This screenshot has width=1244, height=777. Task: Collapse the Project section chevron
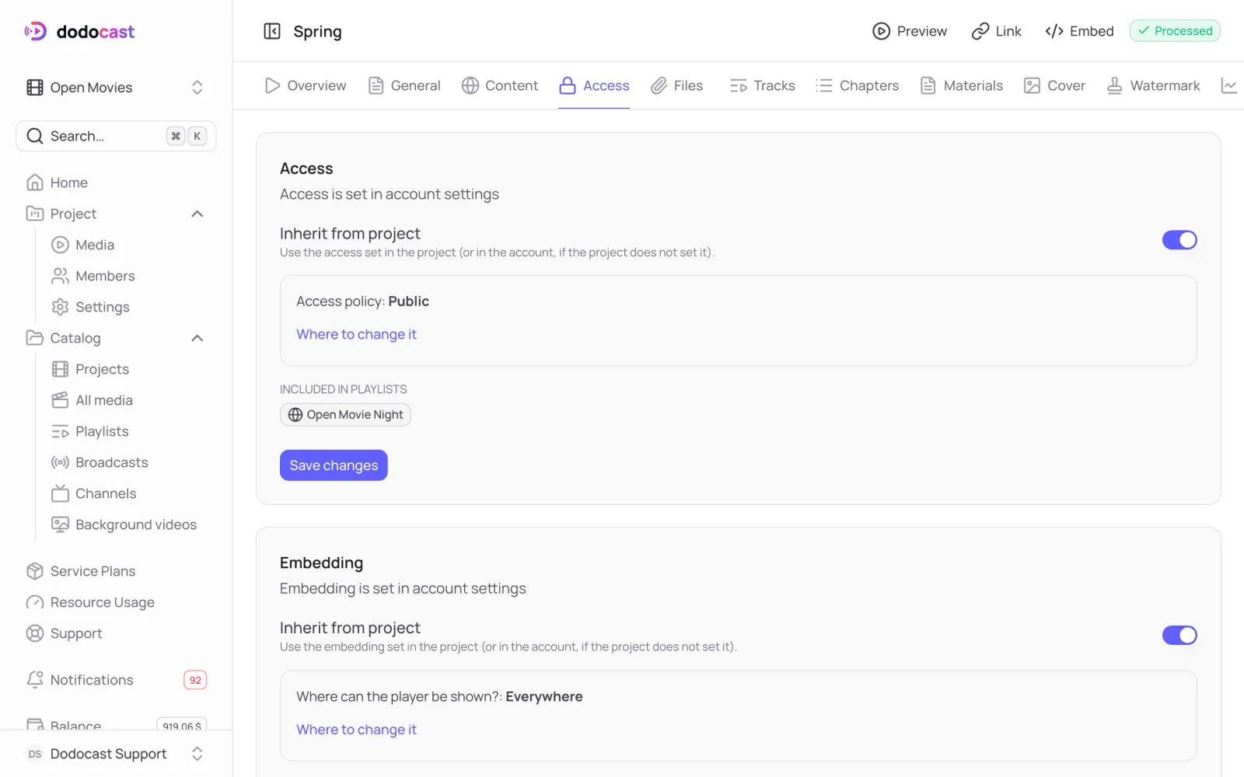click(x=197, y=214)
